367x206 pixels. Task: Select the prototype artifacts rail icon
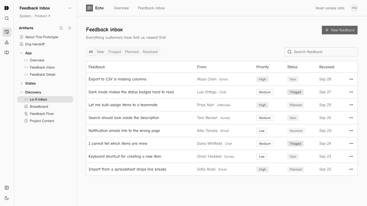coord(7,32)
